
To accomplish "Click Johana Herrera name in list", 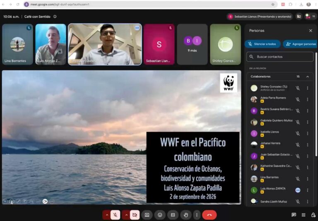I will [x=270, y=143].
